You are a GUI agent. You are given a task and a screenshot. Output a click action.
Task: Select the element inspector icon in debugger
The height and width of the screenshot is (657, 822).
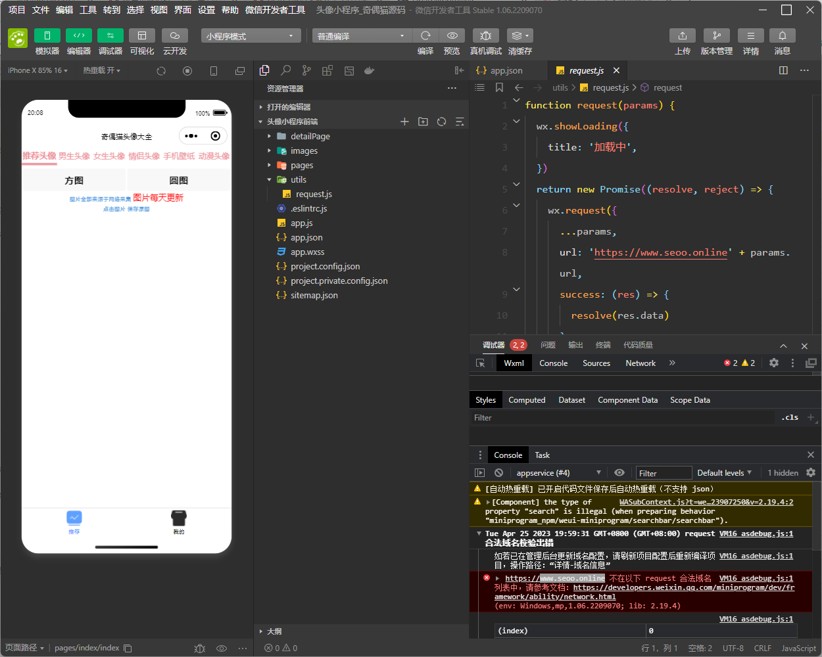coord(481,363)
